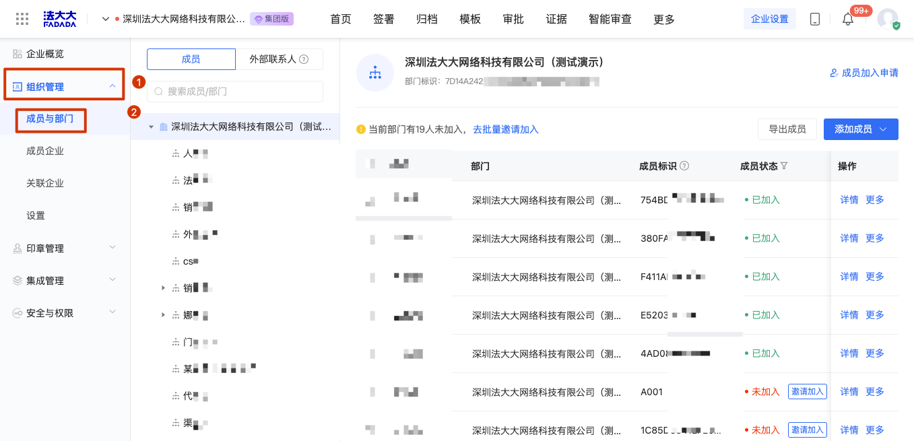Open 更多 for member E5203

(x=875, y=315)
